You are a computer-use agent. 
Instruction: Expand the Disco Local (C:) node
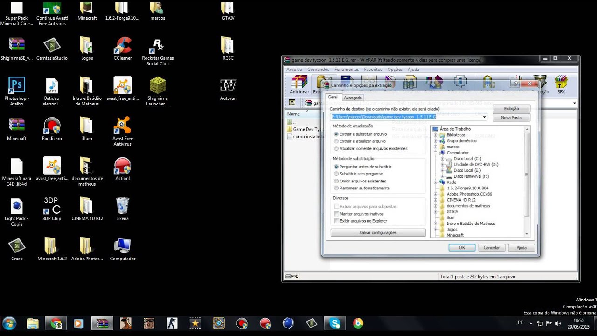point(443,159)
